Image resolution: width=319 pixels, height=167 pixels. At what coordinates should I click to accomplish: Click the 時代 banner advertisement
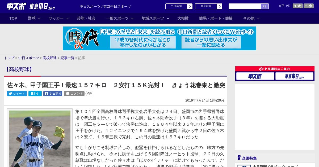point(159,38)
